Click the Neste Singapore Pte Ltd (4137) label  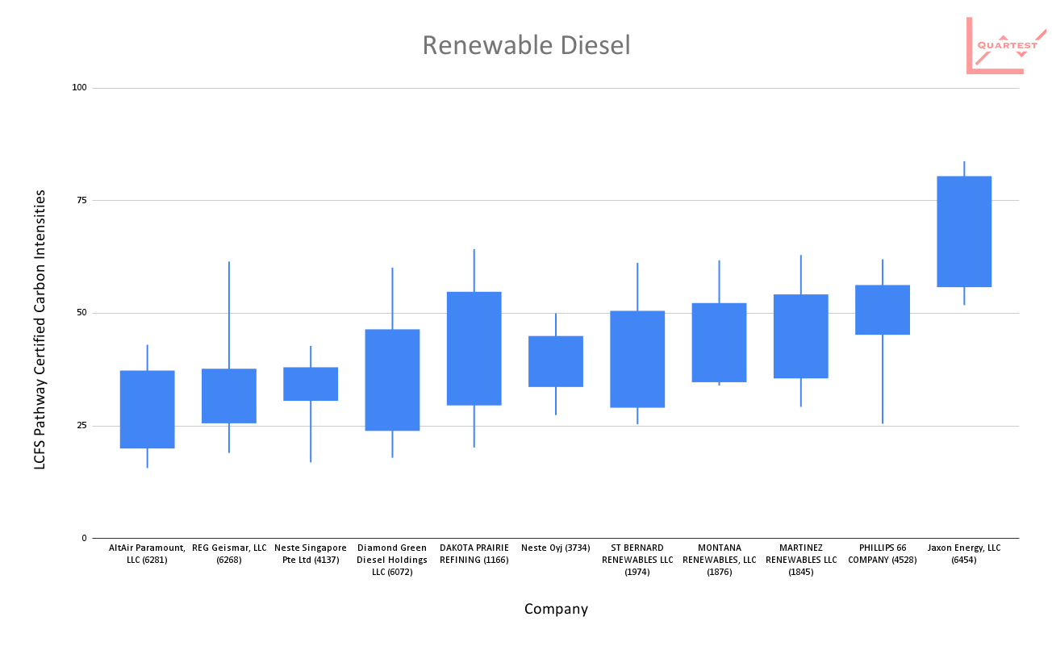[311, 553]
